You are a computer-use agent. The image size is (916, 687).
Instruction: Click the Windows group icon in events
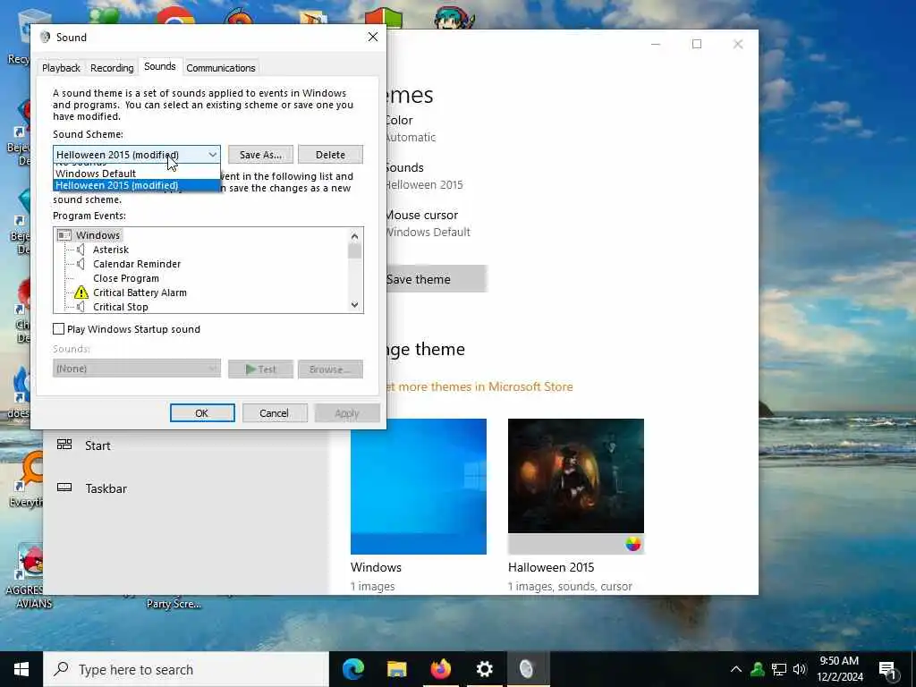coord(64,235)
